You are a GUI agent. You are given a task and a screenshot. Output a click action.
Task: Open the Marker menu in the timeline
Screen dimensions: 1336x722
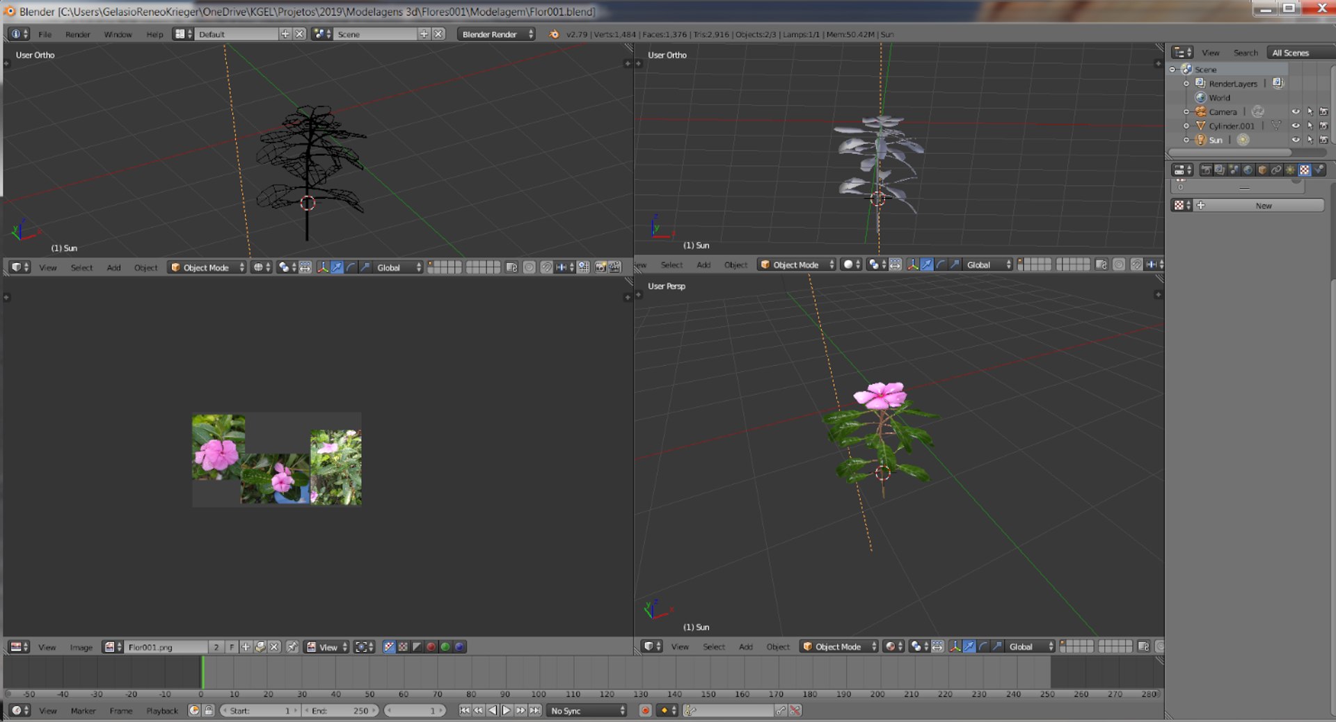click(83, 710)
